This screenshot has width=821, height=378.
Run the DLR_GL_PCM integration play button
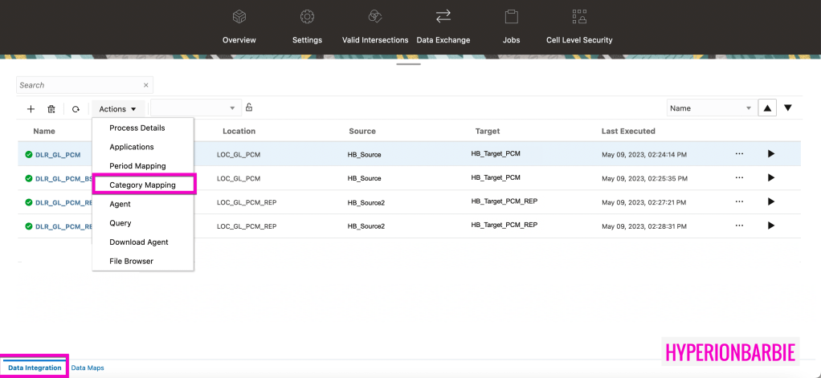[771, 154]
